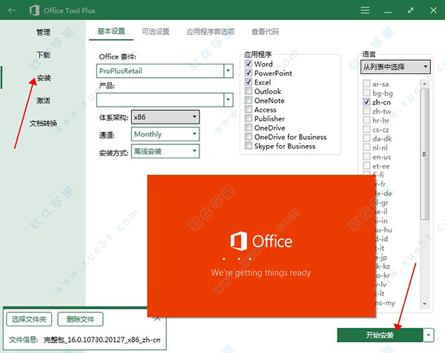Click the 选择文件夹 button
The width and height of the screenshot is (445, 353).
(x=29, y=320)
